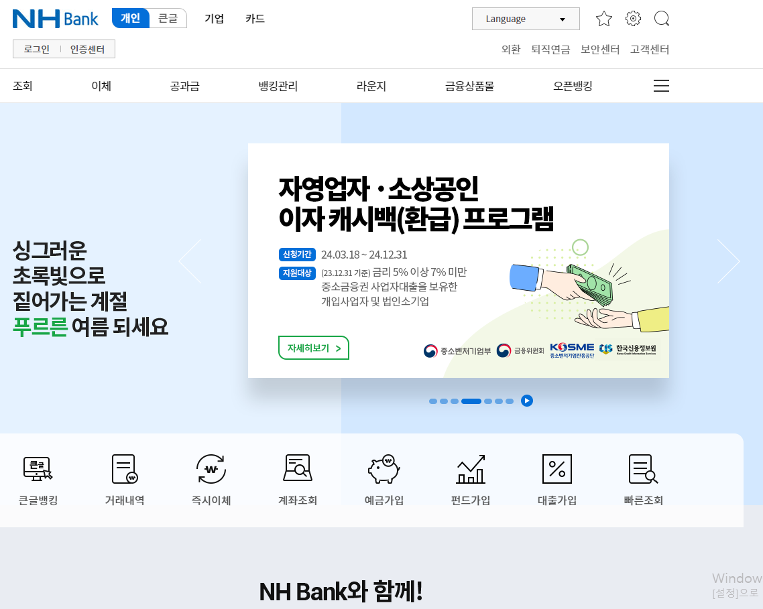The width and height of the screenshot is (763, 609).
Task: Open 큰글뱅킹 quick icon
Action: (x=38, y=480)
